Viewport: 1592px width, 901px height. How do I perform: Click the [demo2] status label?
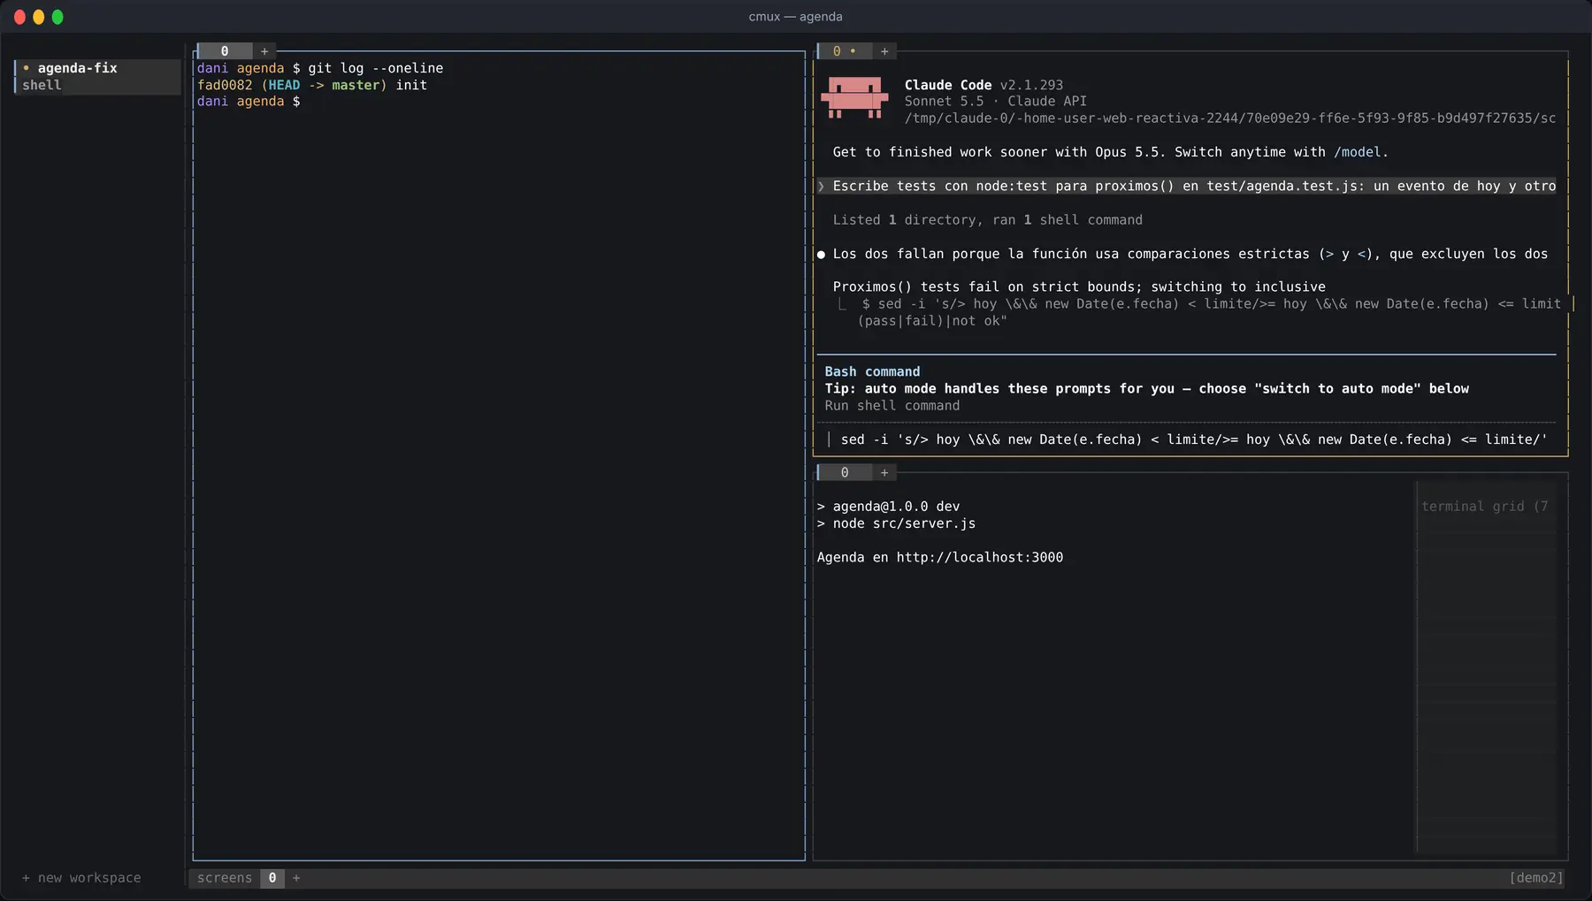click(x=1536, y=878)
